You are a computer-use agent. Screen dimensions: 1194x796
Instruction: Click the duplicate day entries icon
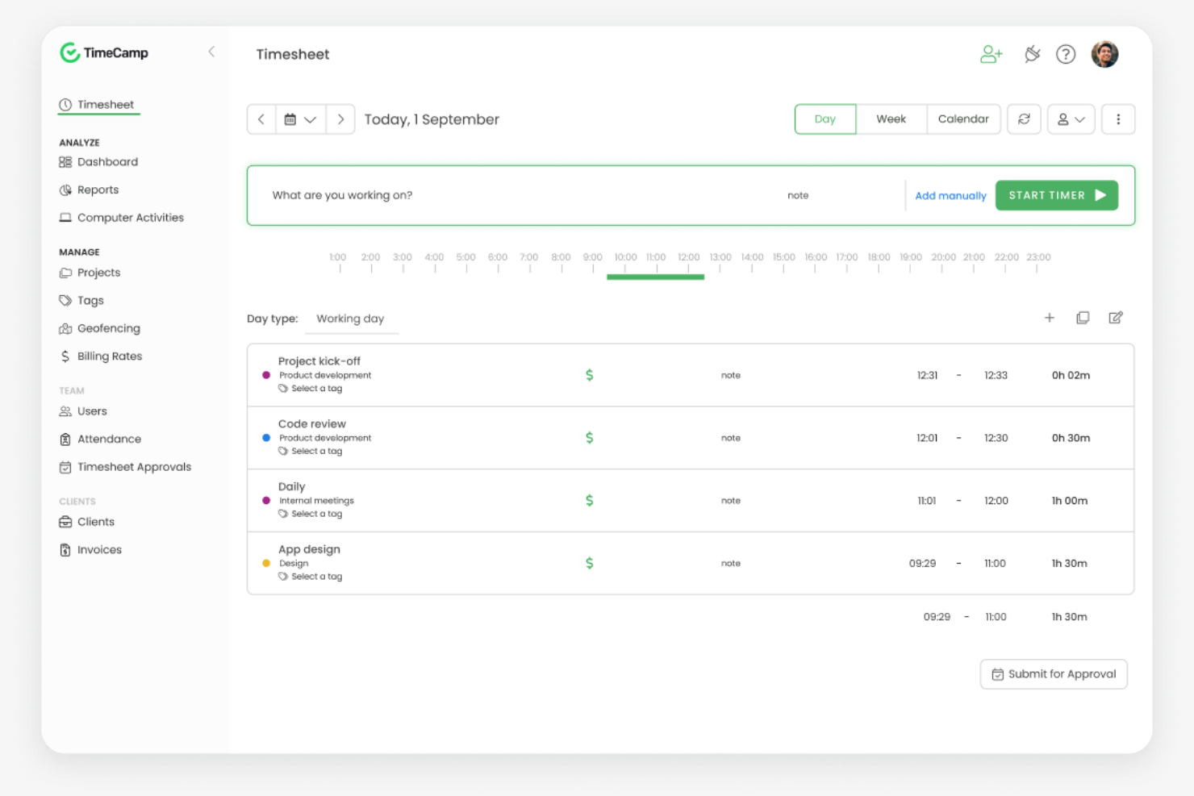(1083, 318)
